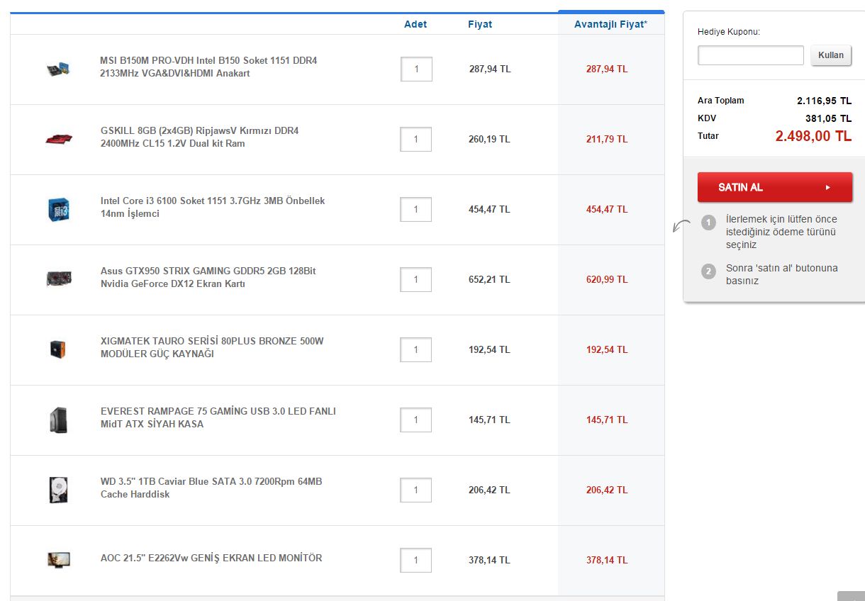
Task: Select the 652,21 TL Asus GTX950 price
Action: pos(489,280)
